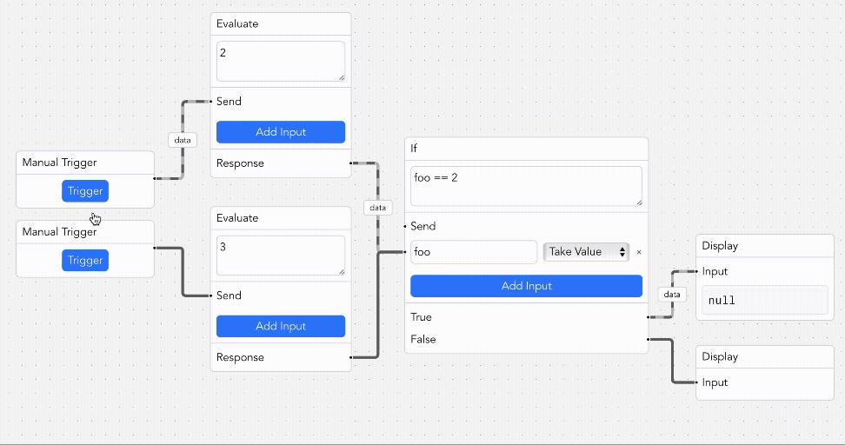Click the Response port of top Evaluate node

click(350, 163)
